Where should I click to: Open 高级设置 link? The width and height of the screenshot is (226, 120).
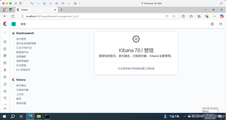click(21, 103)
